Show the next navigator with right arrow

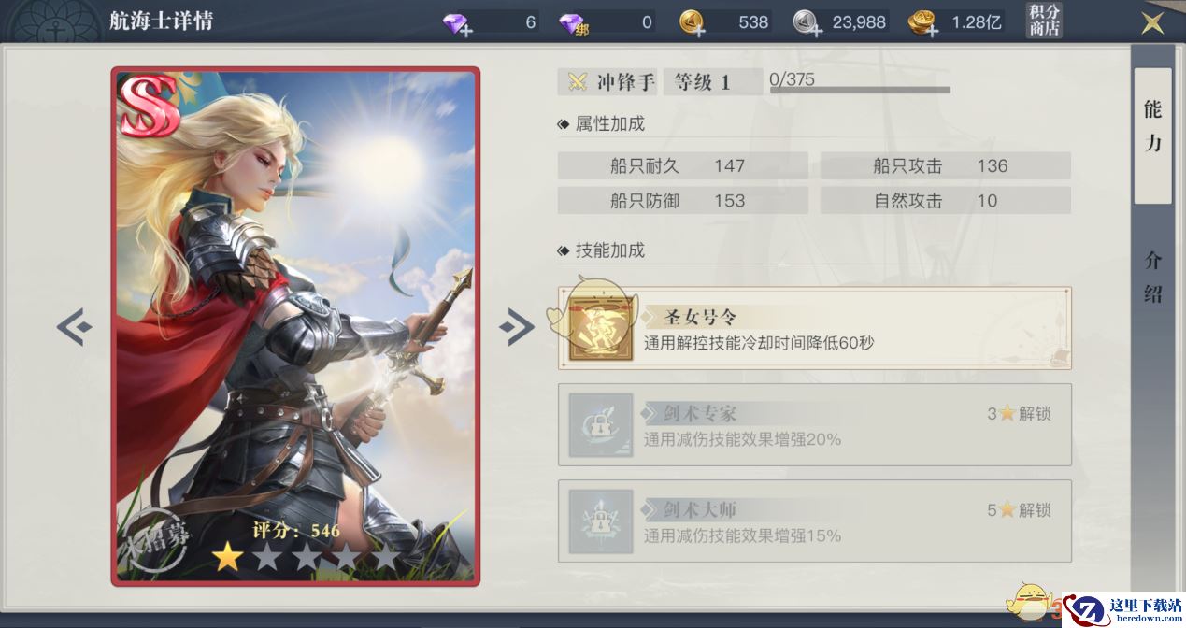pyautogui.click(x=517, y=327)
